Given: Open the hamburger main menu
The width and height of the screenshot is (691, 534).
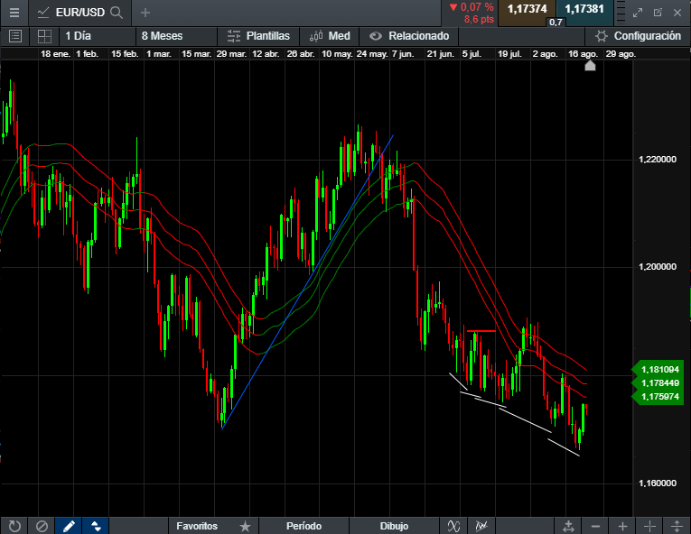Looking at the screenshot, I should pyautogui.click(x=14, y=13).
